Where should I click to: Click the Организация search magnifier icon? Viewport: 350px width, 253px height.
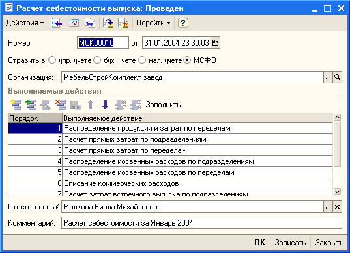[x=337, y=77]
